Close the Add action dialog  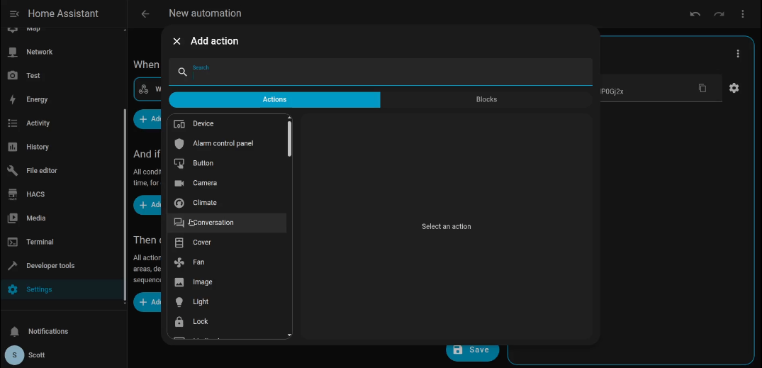pyautogui.click(x=177, y=41)
